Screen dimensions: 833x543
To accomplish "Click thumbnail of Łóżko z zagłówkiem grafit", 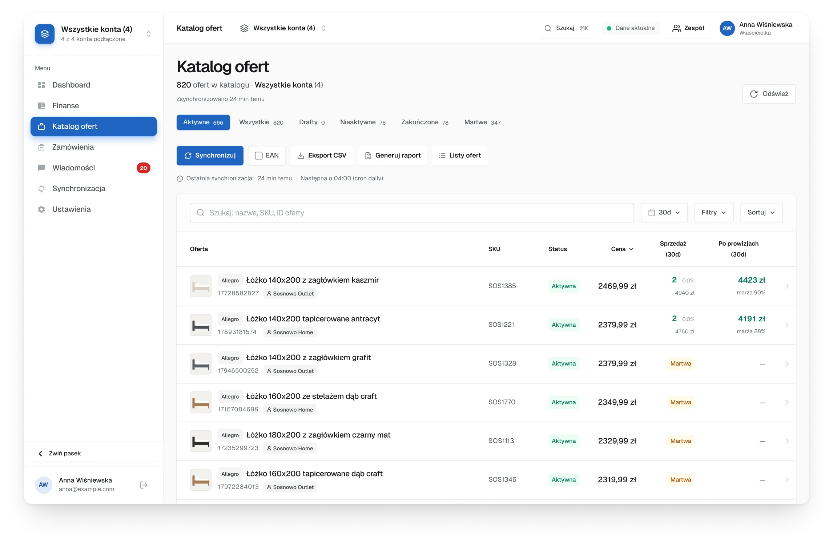I will 201,364.
